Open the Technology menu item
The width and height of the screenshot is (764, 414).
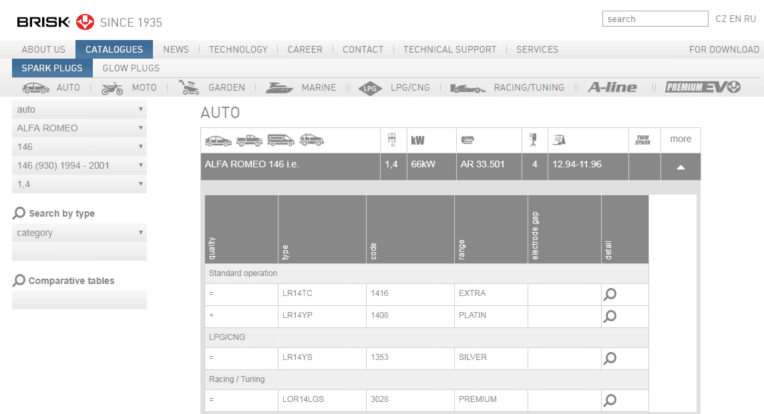point(238,49)
